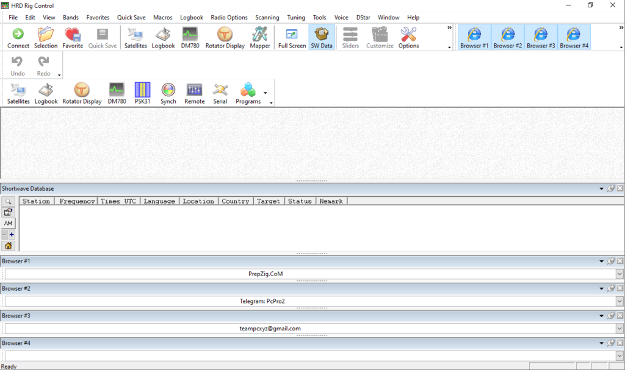
Task: Click the Quick Save toolbar icon
Action: [103, 38]
